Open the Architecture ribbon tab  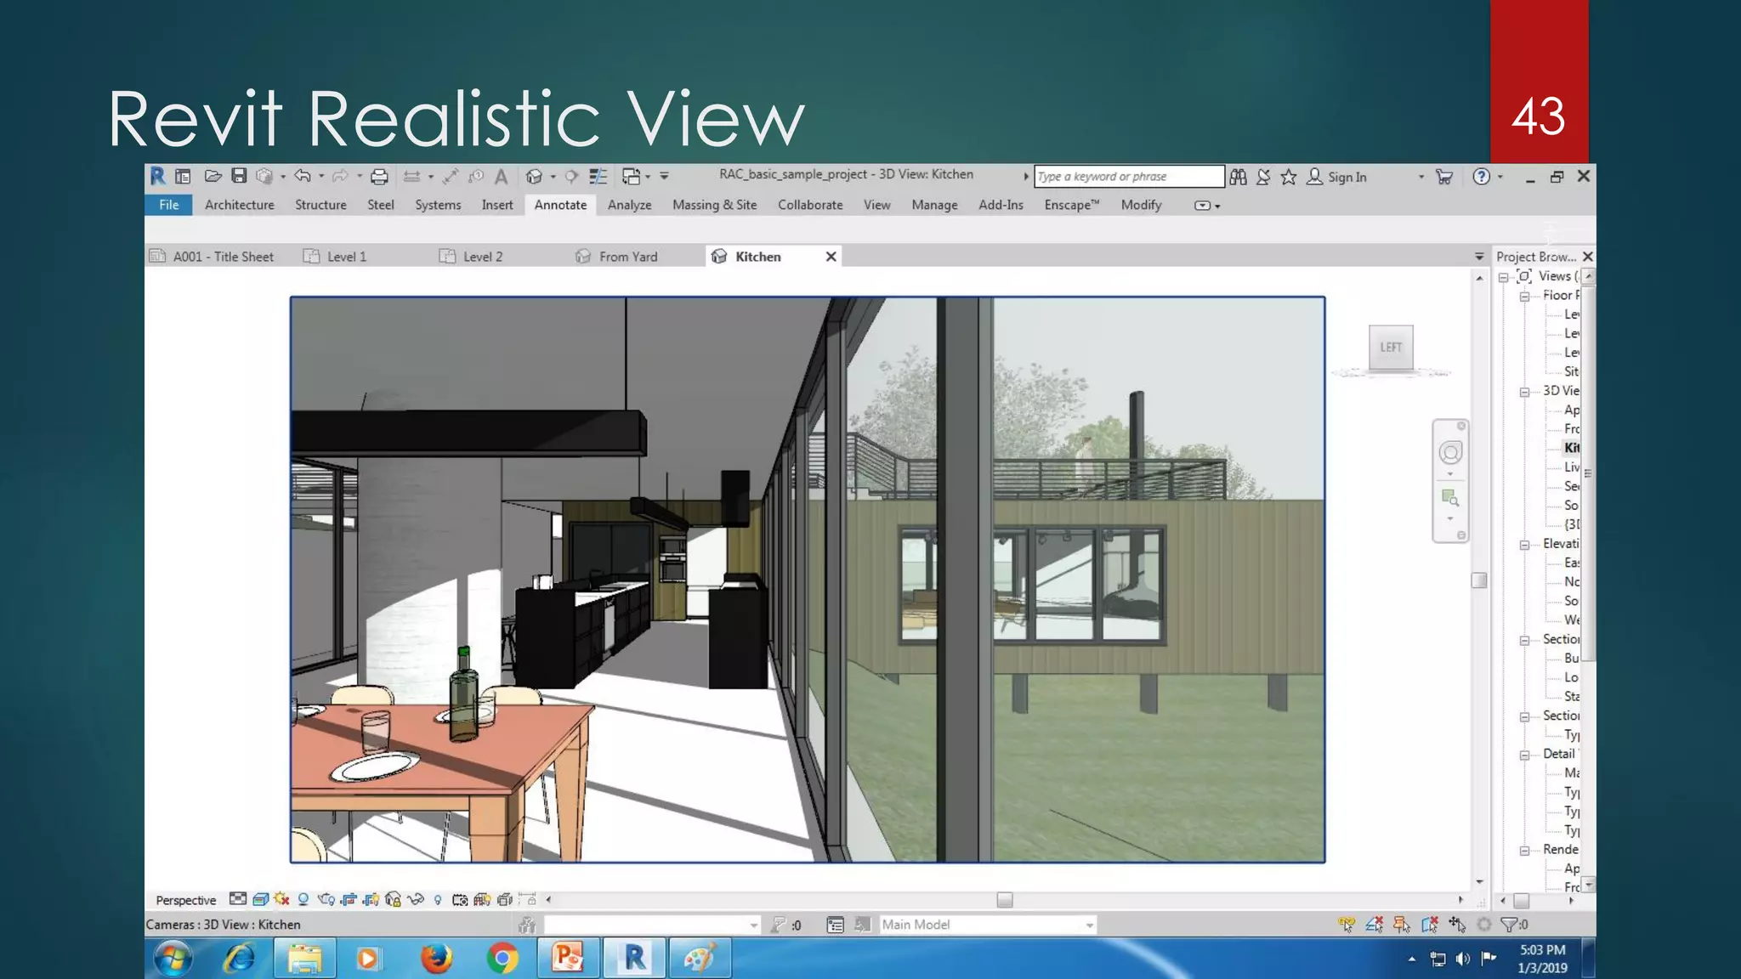[x=240, y=205]
